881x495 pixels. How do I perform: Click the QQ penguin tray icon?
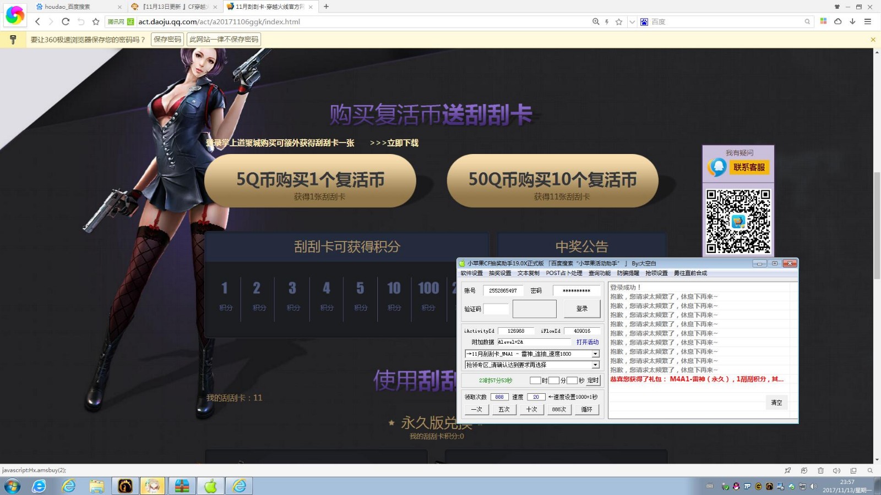click(736, 486)
